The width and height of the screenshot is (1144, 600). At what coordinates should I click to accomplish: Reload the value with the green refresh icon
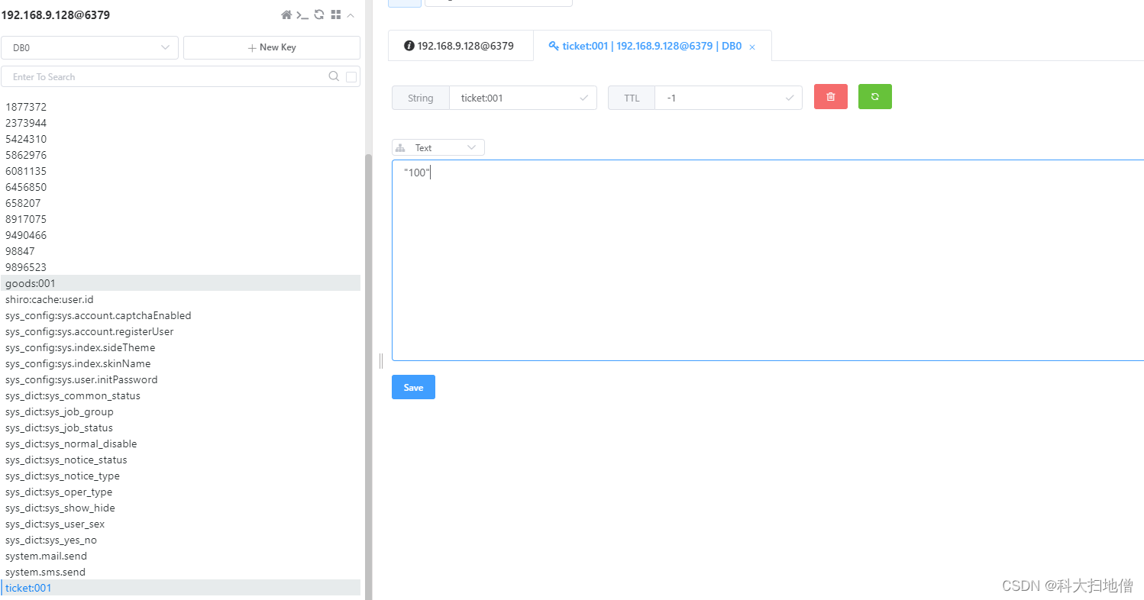[874, 97]
